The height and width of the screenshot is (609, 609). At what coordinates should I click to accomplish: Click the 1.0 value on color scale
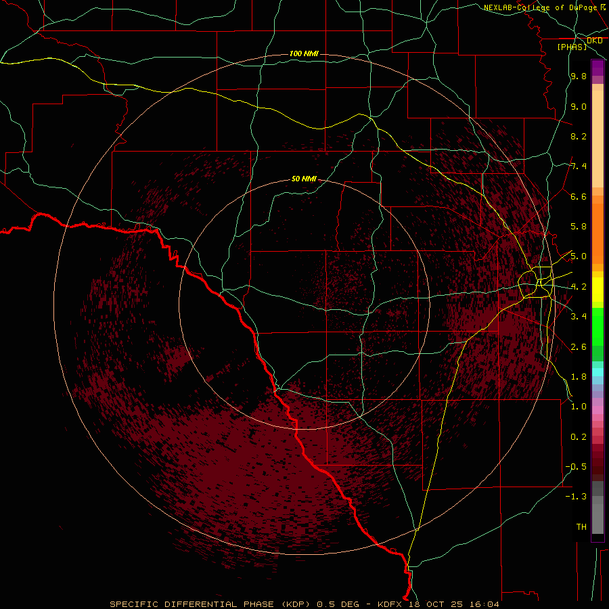point(579,407)
